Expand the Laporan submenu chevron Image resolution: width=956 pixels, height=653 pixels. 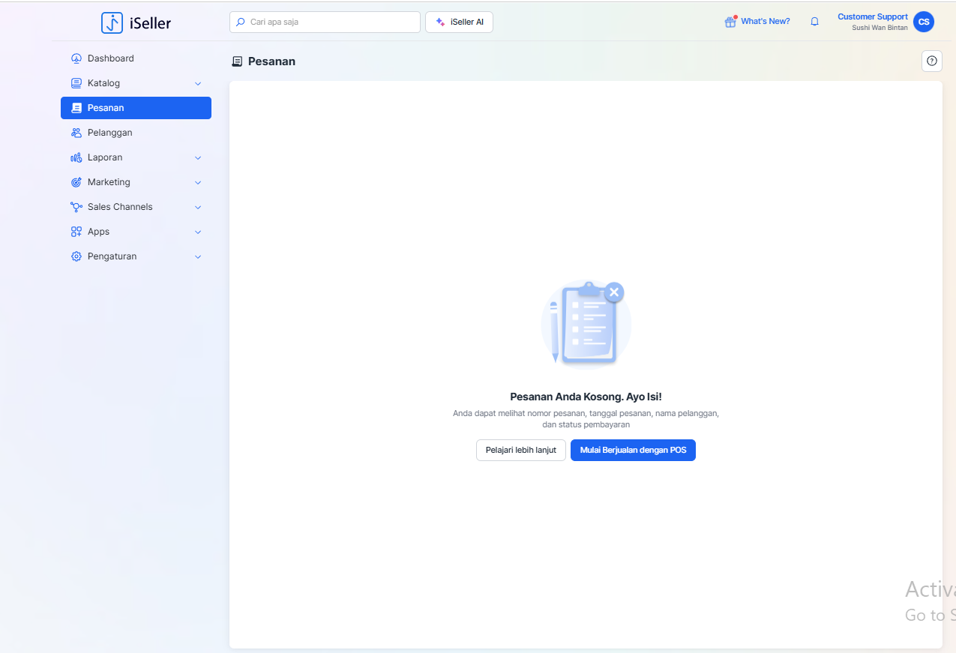[198, 157]
